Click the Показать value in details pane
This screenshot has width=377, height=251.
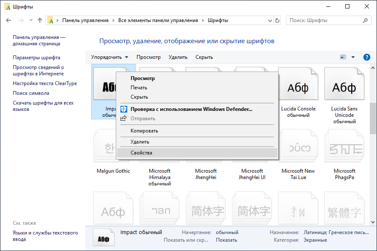pyautogui.click(x=226, y=240)
